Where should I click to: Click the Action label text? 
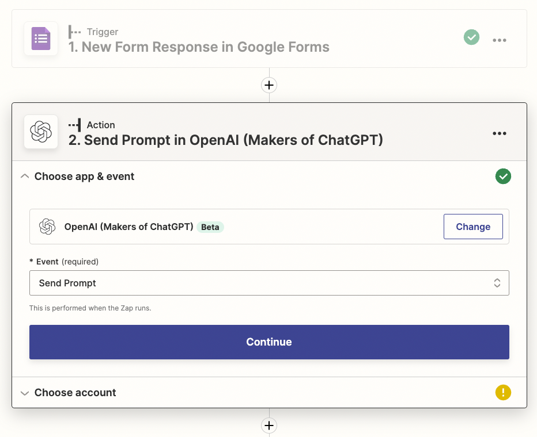[101, 125]
